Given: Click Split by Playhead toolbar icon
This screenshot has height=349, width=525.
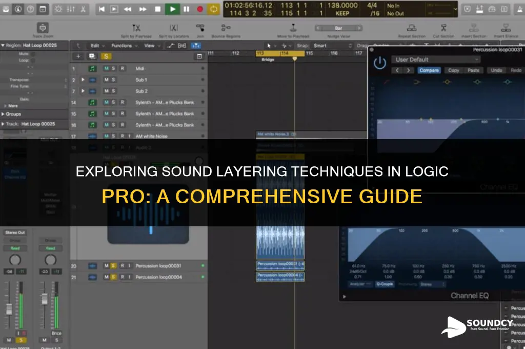Looking at the screenshot, I should tap(136, 28).
